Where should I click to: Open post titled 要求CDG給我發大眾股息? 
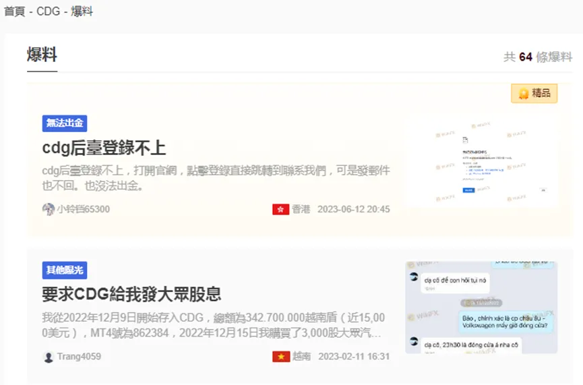131,294
